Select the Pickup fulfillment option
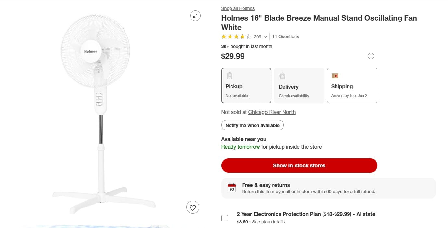 tap(246, 85)
